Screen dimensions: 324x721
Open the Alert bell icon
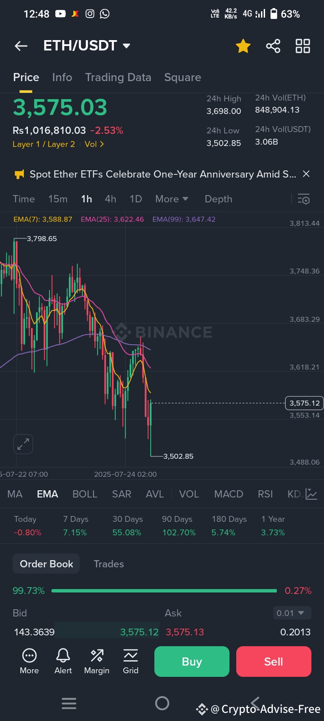pyautogui.click(x=63, y=661)
